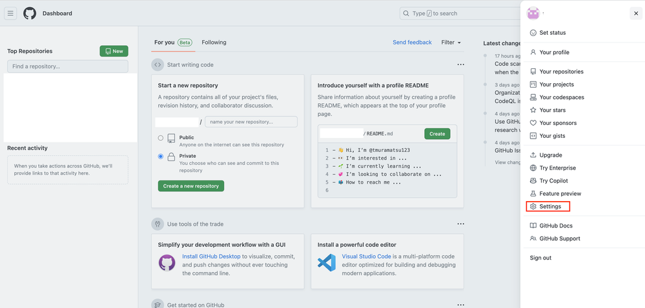Click the Your stars star icon
Screen dimensions: 645x308
pyautogui.click(x=533, y=110)
